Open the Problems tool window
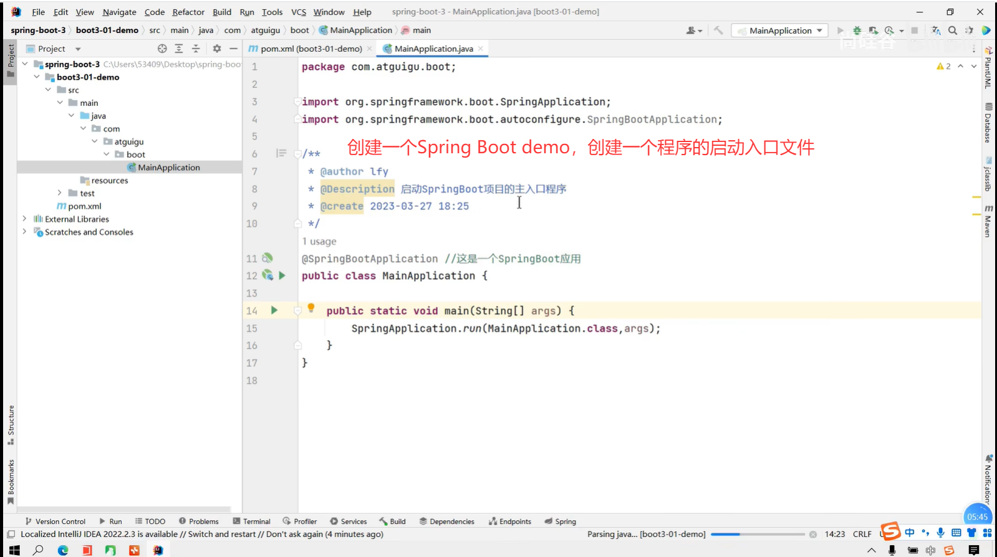 (x=198, y=521)
